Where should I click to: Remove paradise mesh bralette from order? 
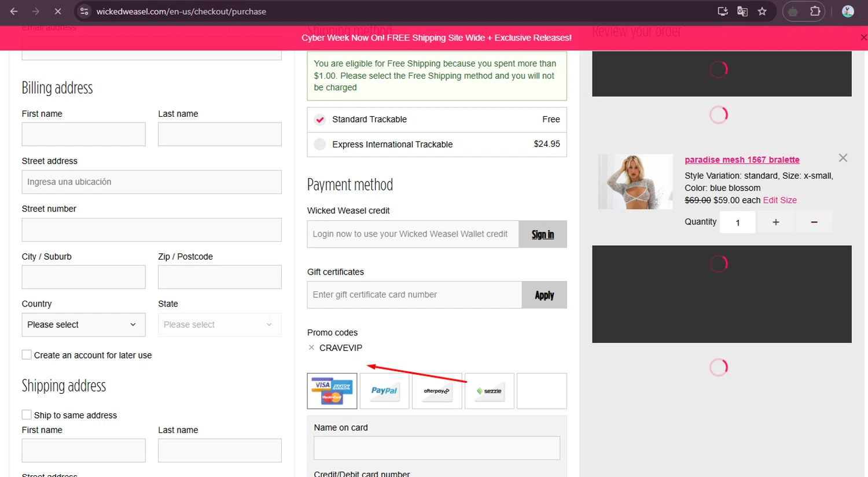pyautogui.click(x=843, y=158)
